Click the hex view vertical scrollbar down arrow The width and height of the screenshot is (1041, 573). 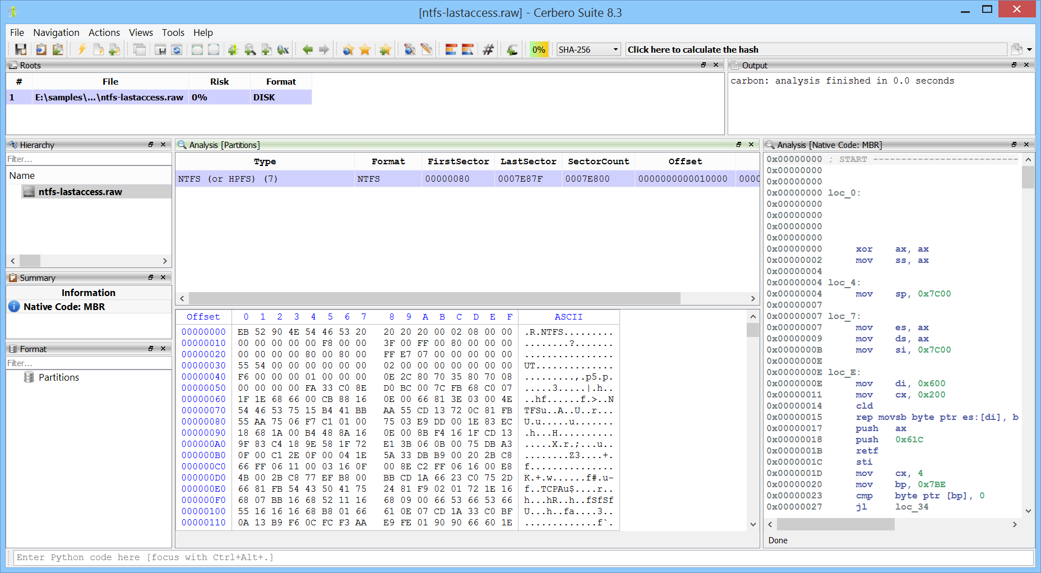click(753, 524)
